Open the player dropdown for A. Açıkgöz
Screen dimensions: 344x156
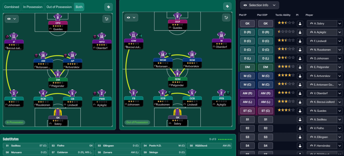pyautogui.click(x=340, y=32)
